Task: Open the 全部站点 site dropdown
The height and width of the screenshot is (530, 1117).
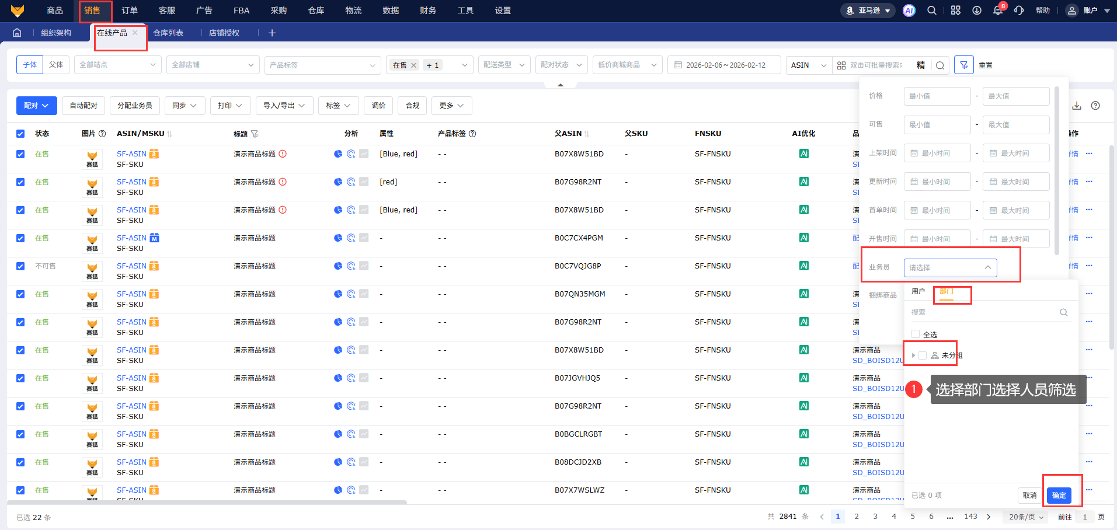Action: point(117,65)
